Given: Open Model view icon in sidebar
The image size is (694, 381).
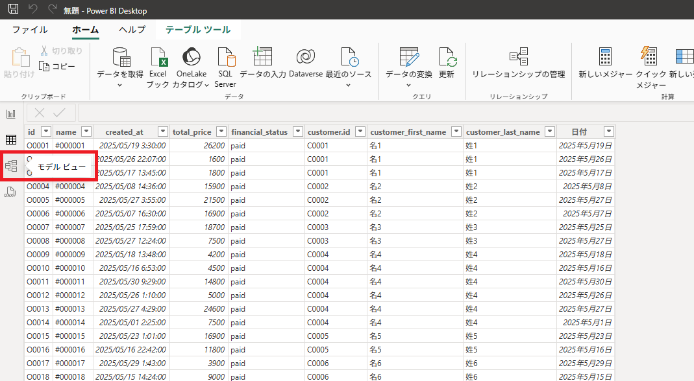Looking at the screenshot, I should tap(11, 166).
